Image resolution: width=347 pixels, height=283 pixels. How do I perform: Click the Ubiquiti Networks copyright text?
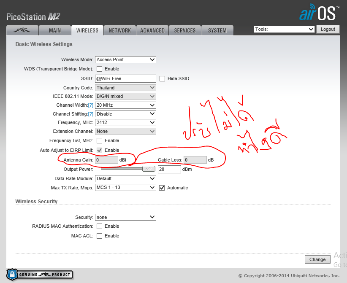(289, 276)
